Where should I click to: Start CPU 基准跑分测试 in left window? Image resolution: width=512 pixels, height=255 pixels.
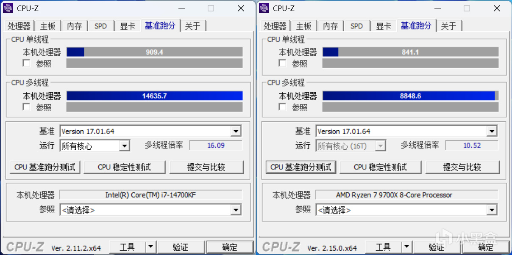click(x=45, y=167)
